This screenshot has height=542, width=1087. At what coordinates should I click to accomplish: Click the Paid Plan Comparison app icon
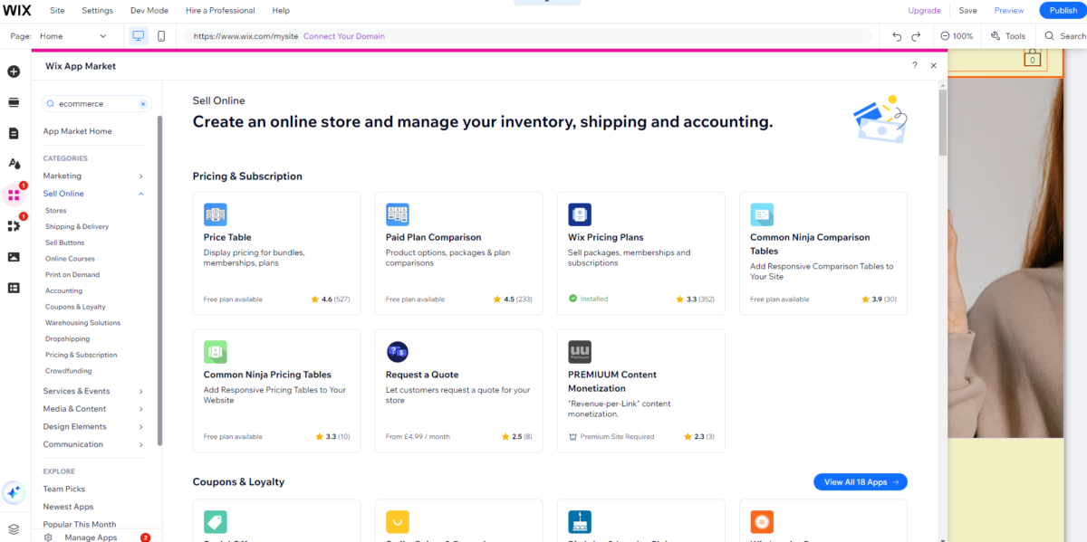click(x=398, y=214)
